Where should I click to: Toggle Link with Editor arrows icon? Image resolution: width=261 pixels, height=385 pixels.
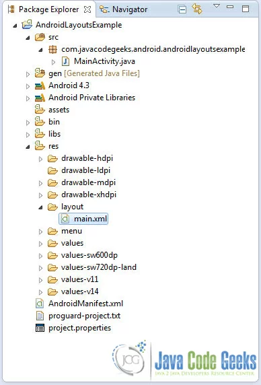(x=196, y=9)
